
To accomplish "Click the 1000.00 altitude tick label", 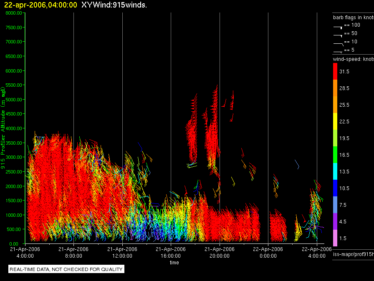I will (14, 215).
